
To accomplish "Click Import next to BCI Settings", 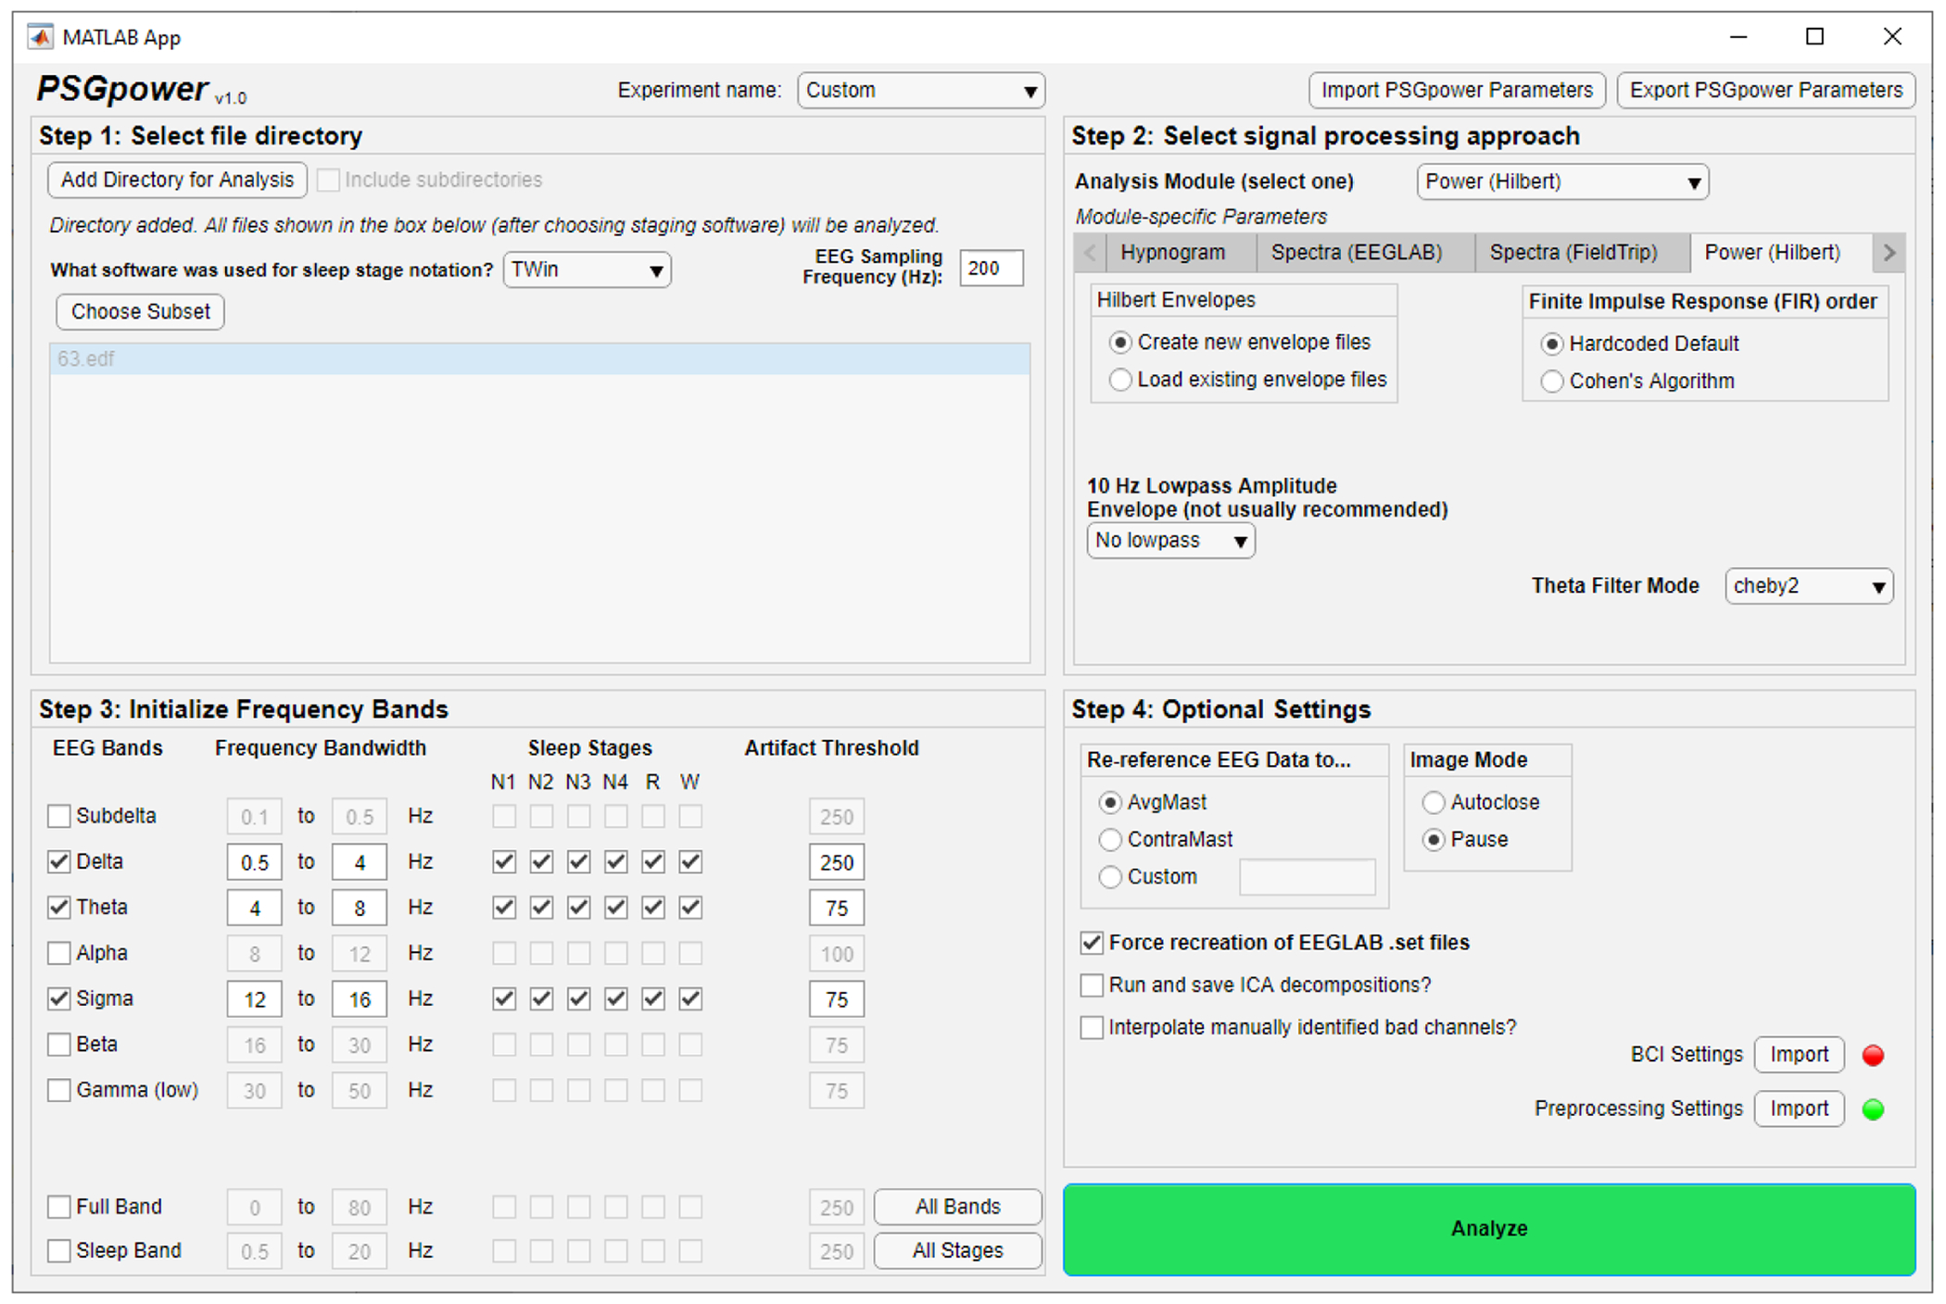I will pyautogui.click(x=1799, y=1055).
